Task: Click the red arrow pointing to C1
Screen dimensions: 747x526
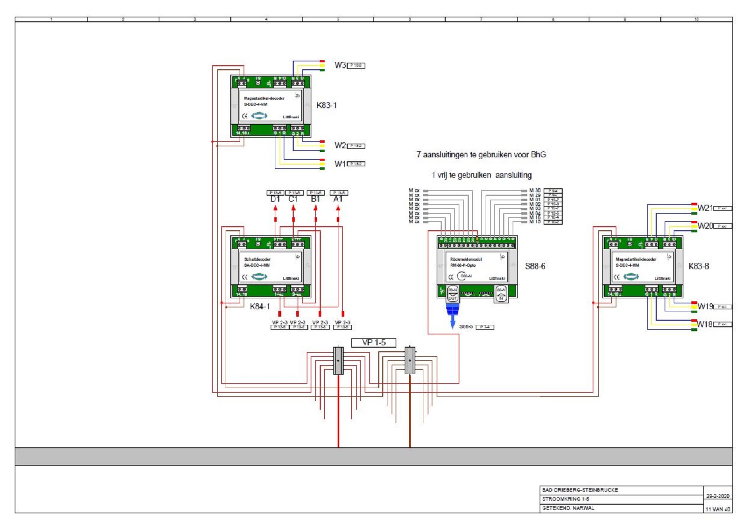Action: tap(293, 208)
